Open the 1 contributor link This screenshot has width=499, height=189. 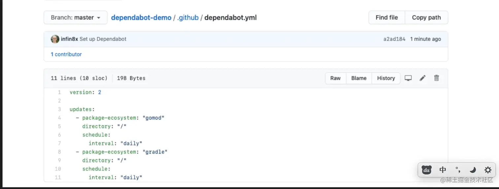66,54
